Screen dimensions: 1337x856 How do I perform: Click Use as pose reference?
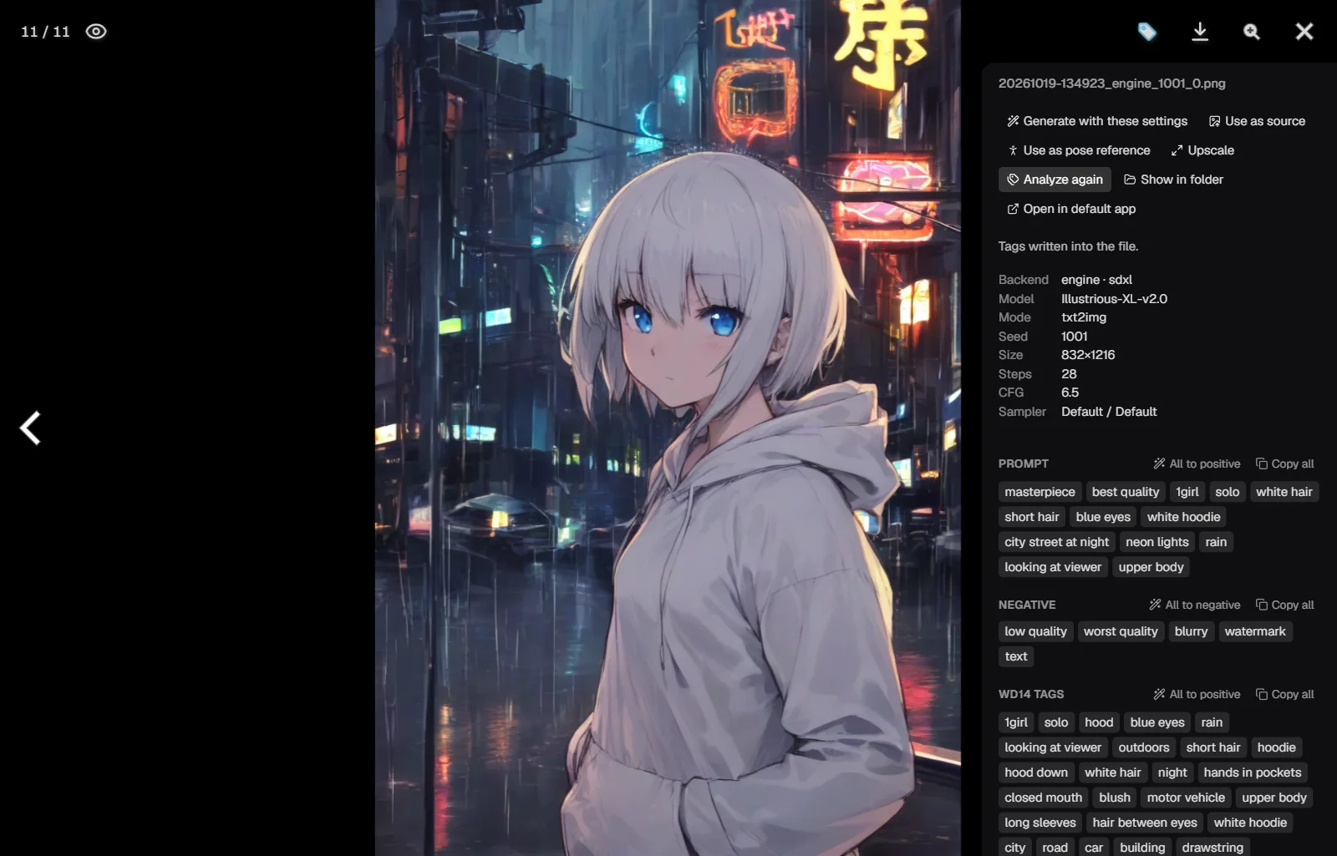click(x=1079, y=150)
